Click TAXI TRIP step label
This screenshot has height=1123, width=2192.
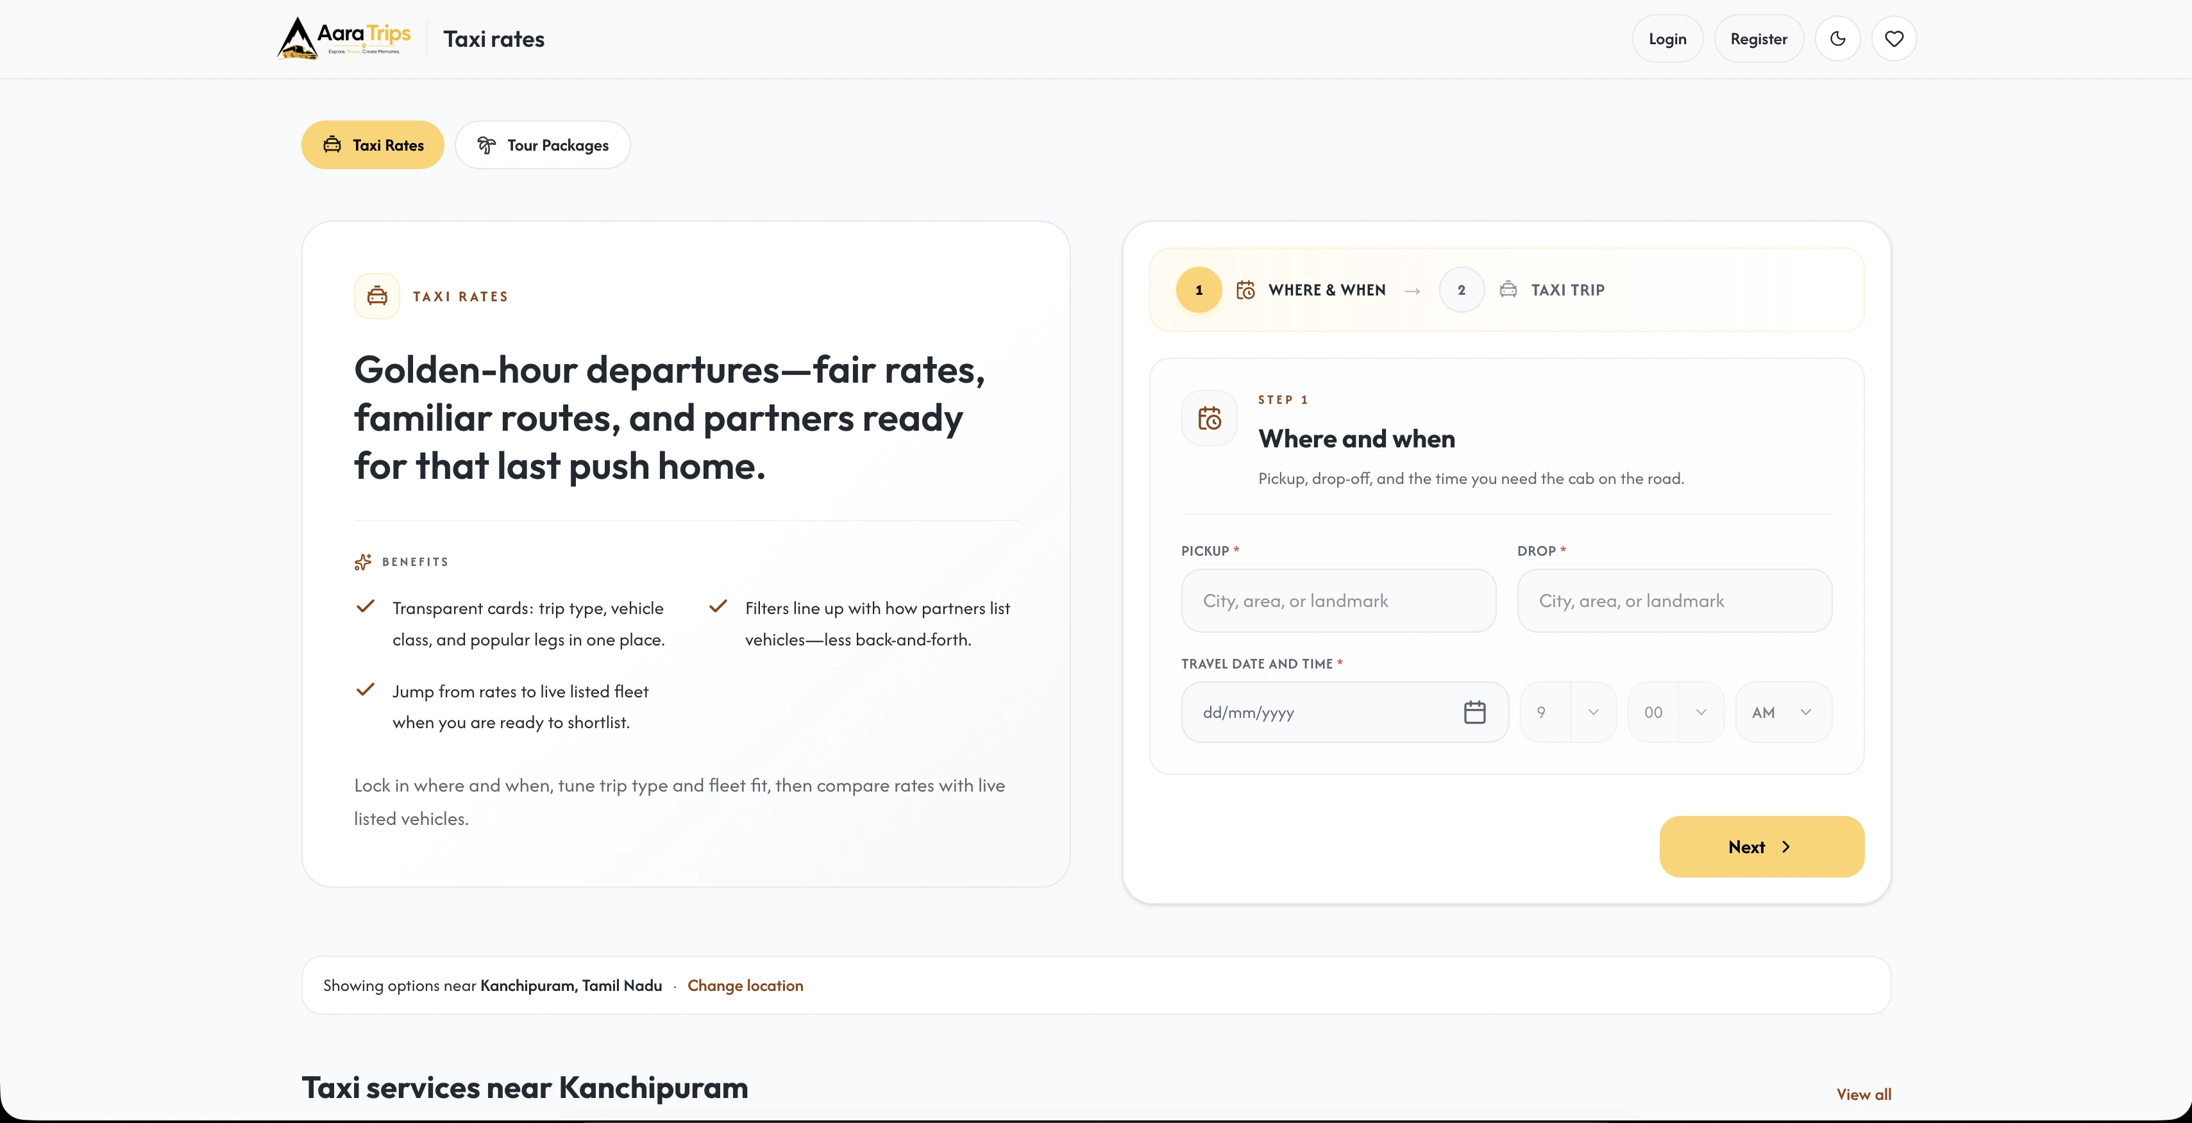[1567, 290]
